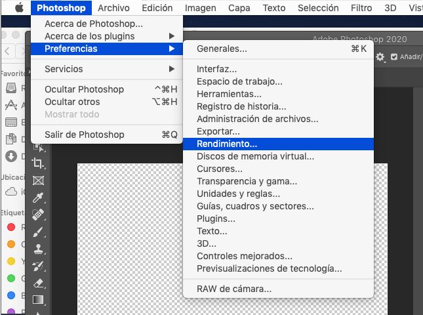Select the Frame tool
This screenshot has width=423, height=315.
coord(37,180)
